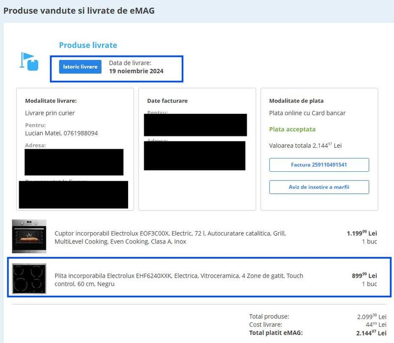Click the oven price 1.199 Lei
Screen dimensions: 394x343
[362, 233]
